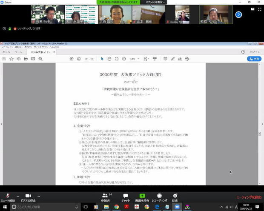Go to next PDF page arrow
Screen dimensions: 264x211
point(79,59)
